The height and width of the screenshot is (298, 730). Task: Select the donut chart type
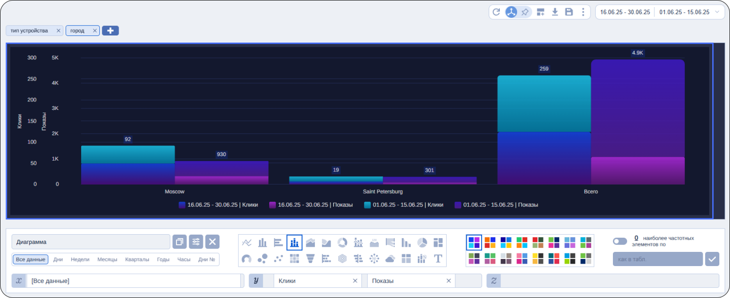(342, 243)
